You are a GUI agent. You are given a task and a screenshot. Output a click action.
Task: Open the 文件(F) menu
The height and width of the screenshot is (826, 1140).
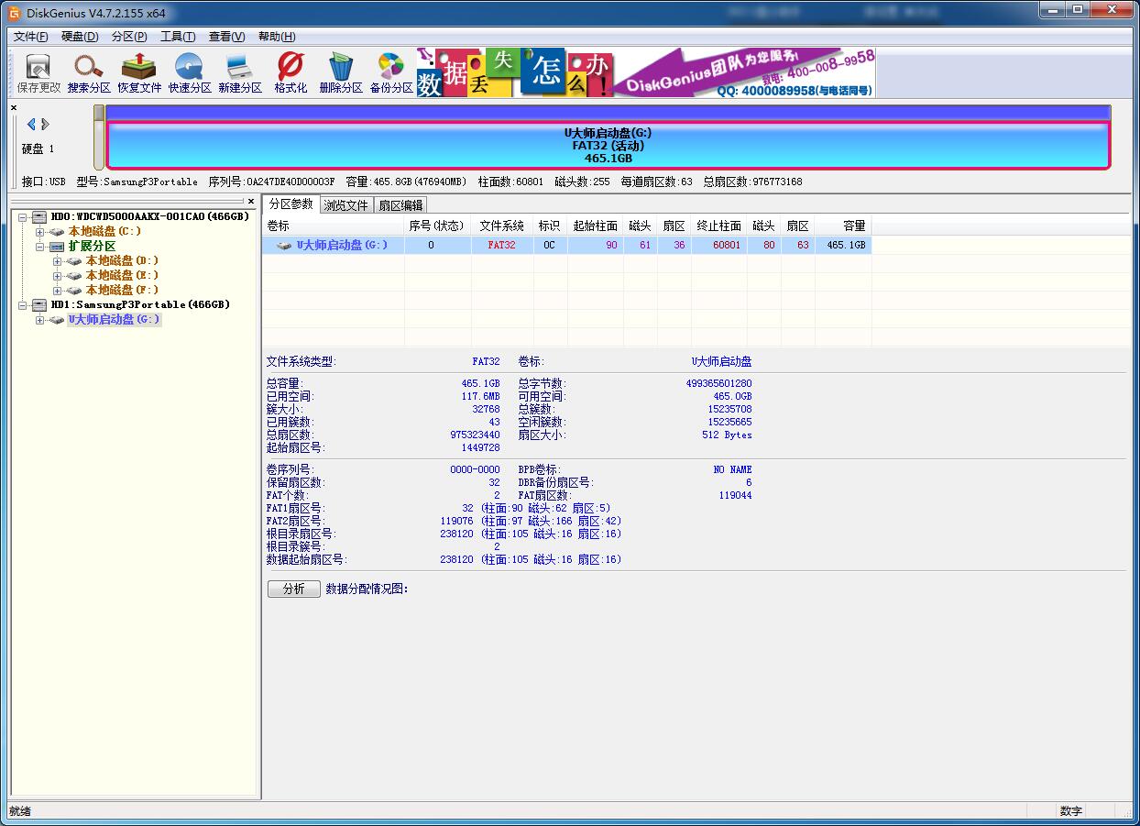(30, 37)
